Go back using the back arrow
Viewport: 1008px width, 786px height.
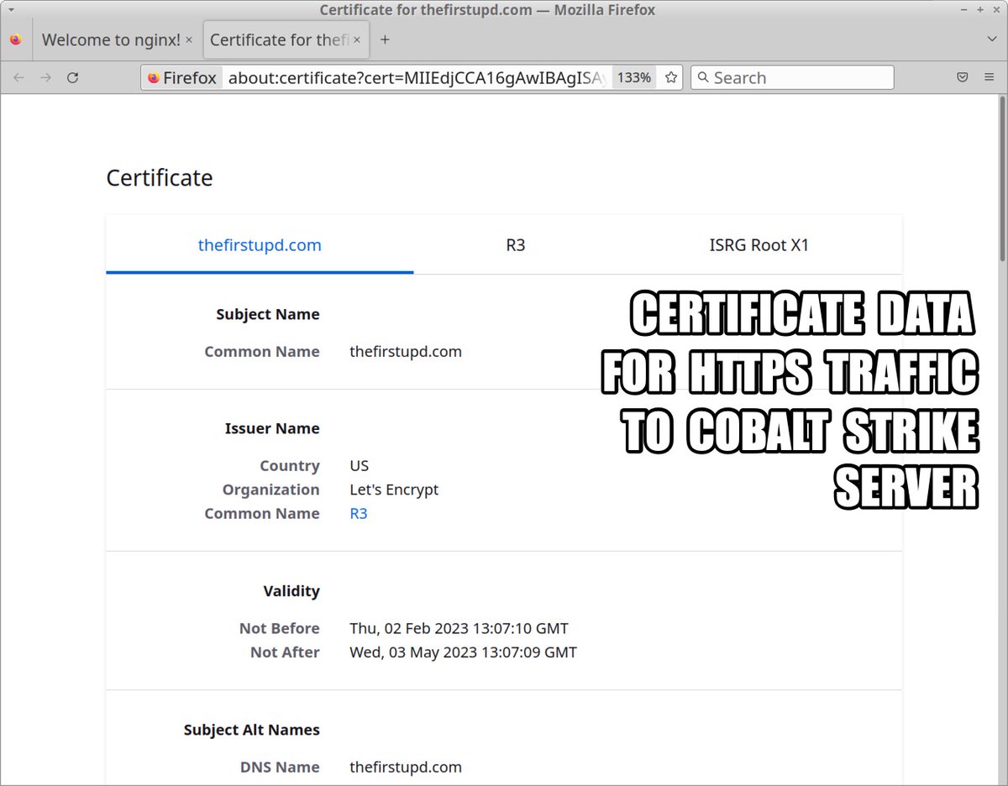point(19,77)
